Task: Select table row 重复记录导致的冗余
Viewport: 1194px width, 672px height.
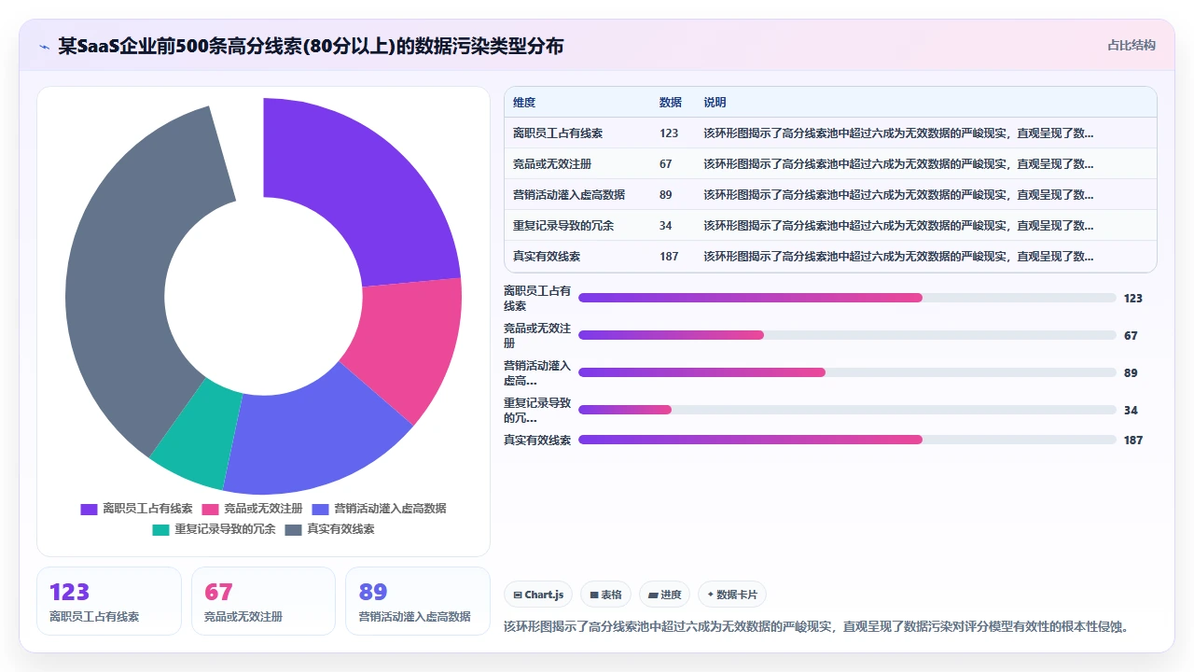Action: click(x=830, y=226)
